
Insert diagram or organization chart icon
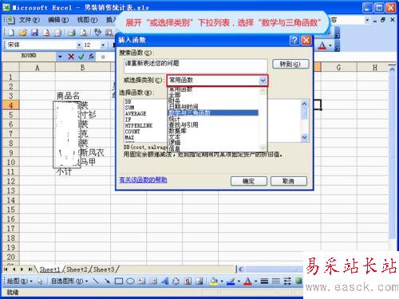[176, 281]
